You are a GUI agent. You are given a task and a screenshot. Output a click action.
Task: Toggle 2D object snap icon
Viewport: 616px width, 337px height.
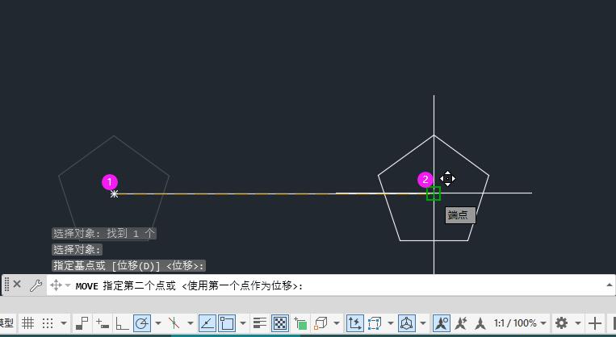coord(227,323)
